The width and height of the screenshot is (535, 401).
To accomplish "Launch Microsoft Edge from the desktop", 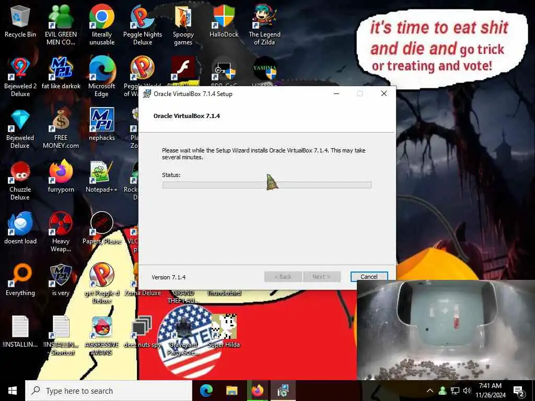I will 102,77.
